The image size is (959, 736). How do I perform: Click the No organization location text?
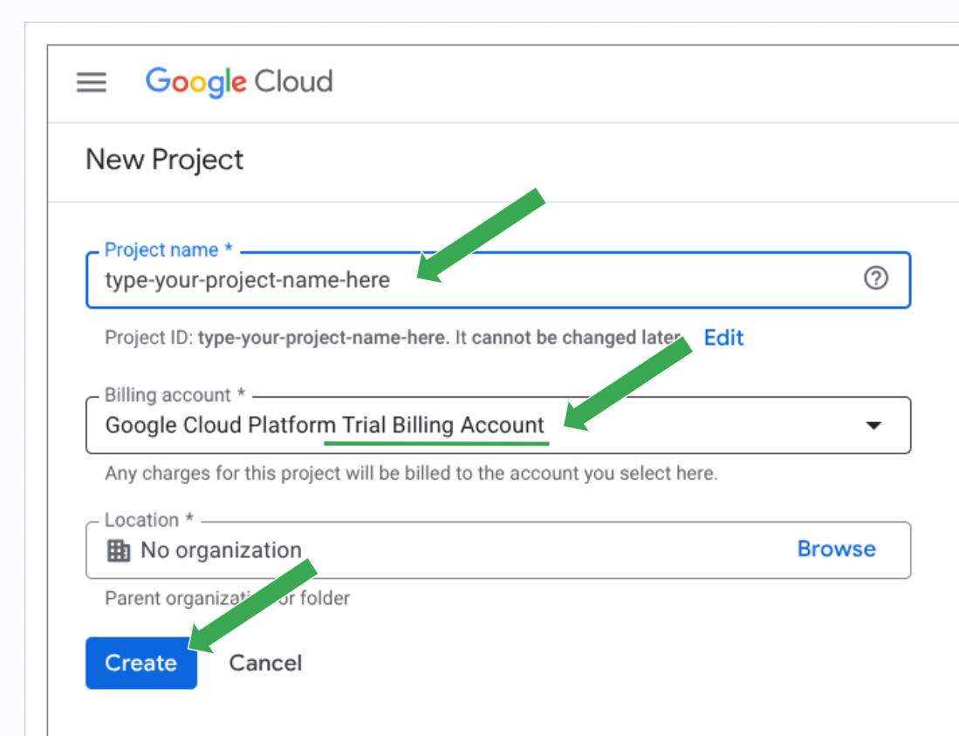[x=221, y=550]
